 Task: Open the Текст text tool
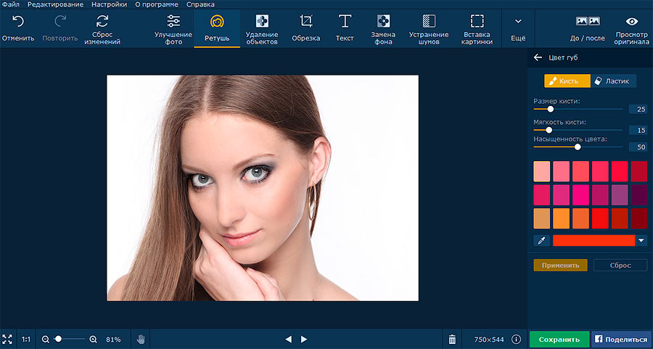pos(345,29)
